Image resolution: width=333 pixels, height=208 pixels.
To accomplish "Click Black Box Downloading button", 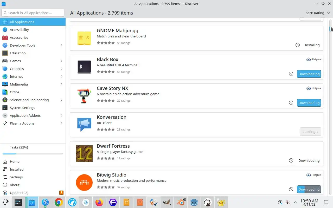I will click(x=309, y=74).
